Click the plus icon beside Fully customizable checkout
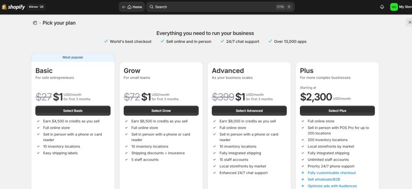Image resolution: width=412 pixels, height=189 pixels. [302, 173]
